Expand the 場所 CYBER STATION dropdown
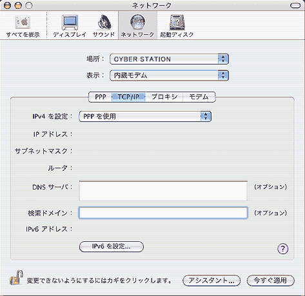The width and height of the screenshot is (305, 296). point(169,59)
